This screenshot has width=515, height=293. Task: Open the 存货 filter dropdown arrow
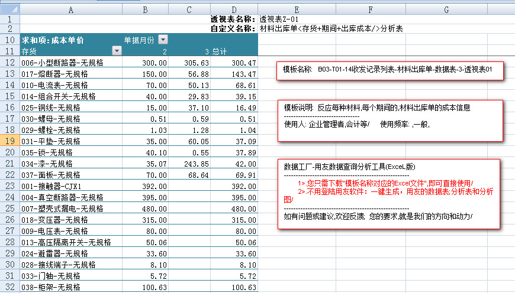117,51
